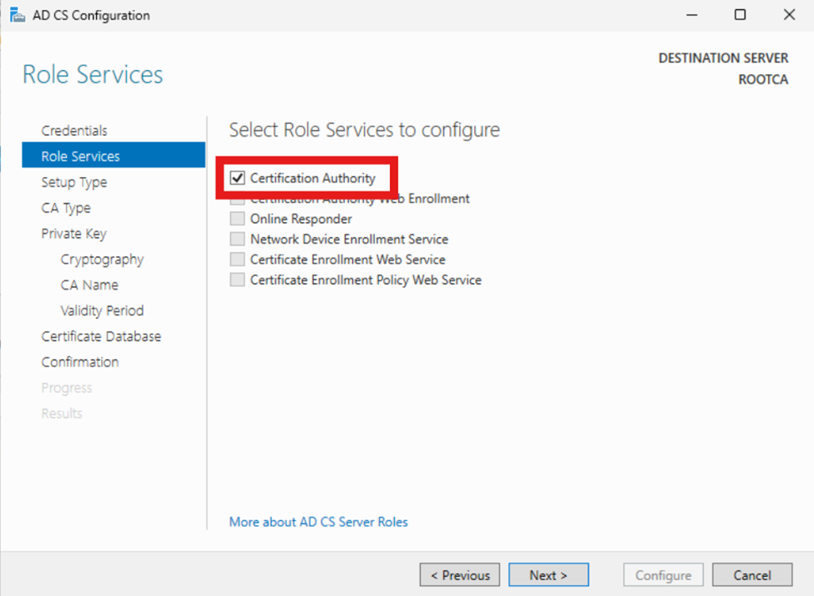Viewport: 814px width, 596px height.
Task: Tick Certificate Enrollment Policy Web Service
Action: tap(238, 280)
